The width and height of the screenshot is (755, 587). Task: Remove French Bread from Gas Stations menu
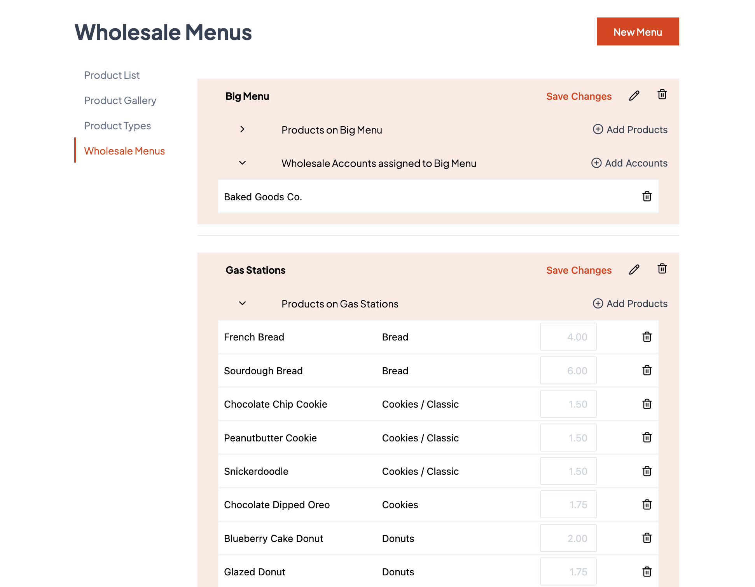(647, 337)
